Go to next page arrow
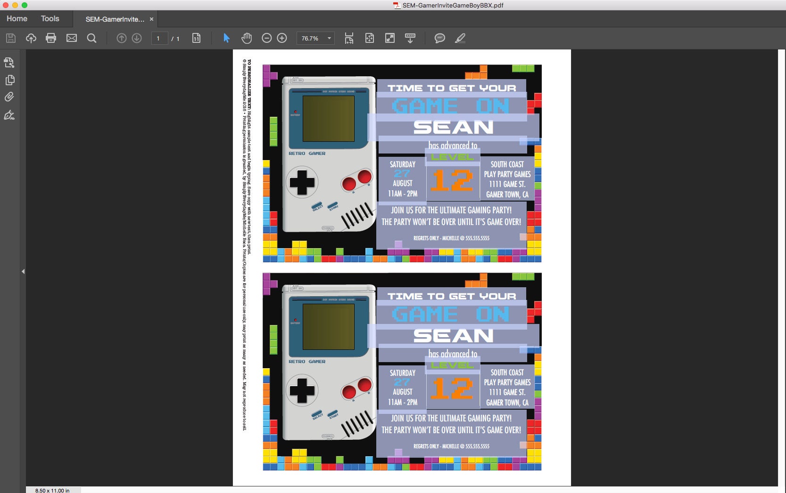 point(137,38)
